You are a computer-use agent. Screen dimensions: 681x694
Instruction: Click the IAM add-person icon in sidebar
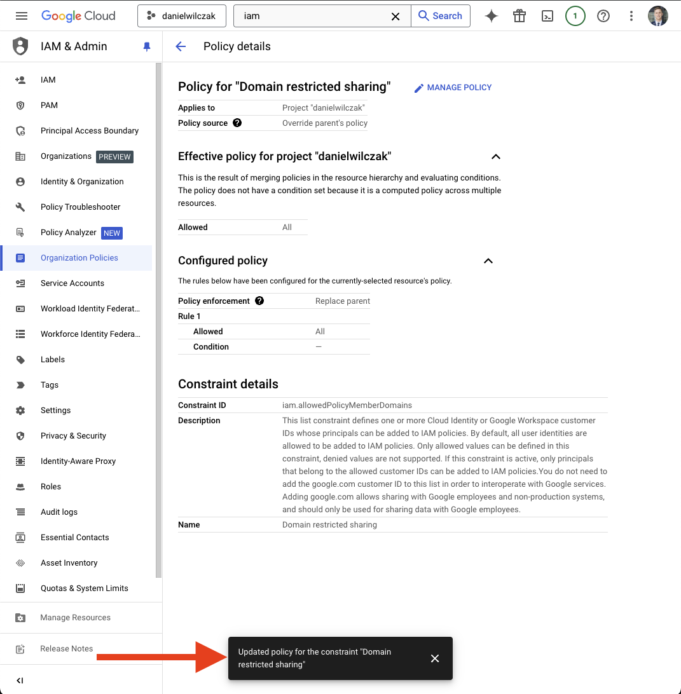tap(20, 80)
